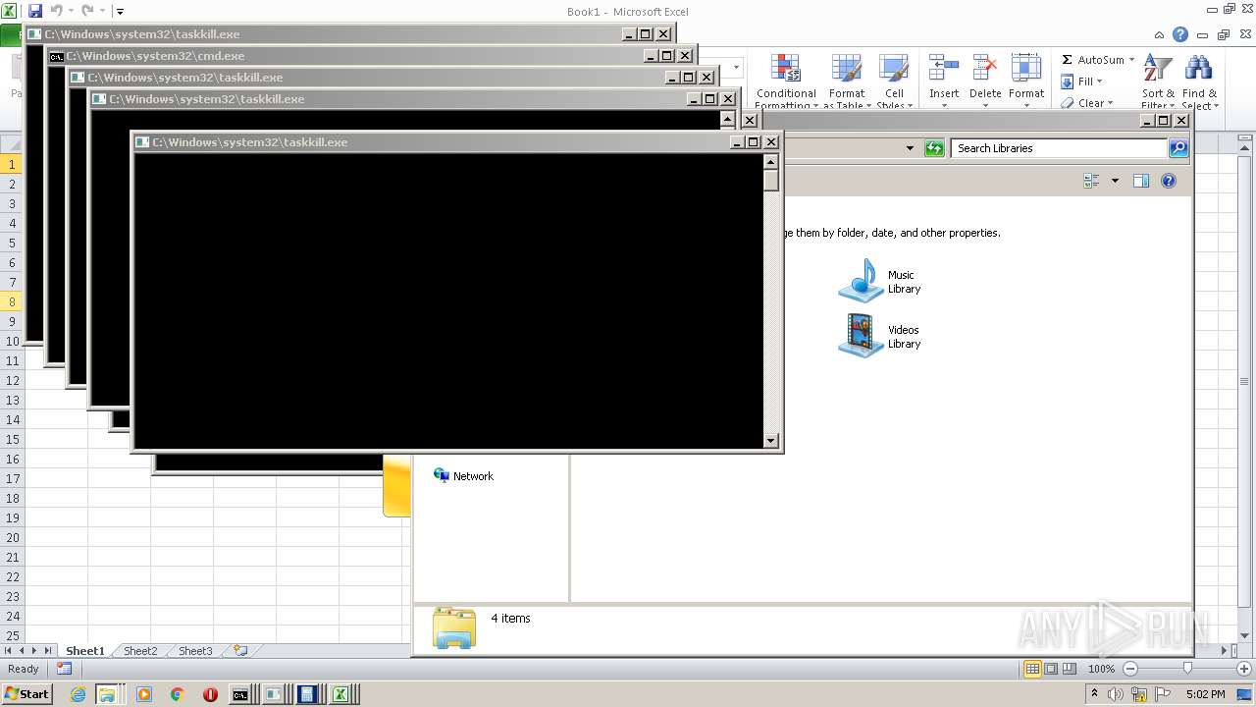Open the Undo history dropdown arrow
This screenshot has width=1256, height=707.
(71, 11)
